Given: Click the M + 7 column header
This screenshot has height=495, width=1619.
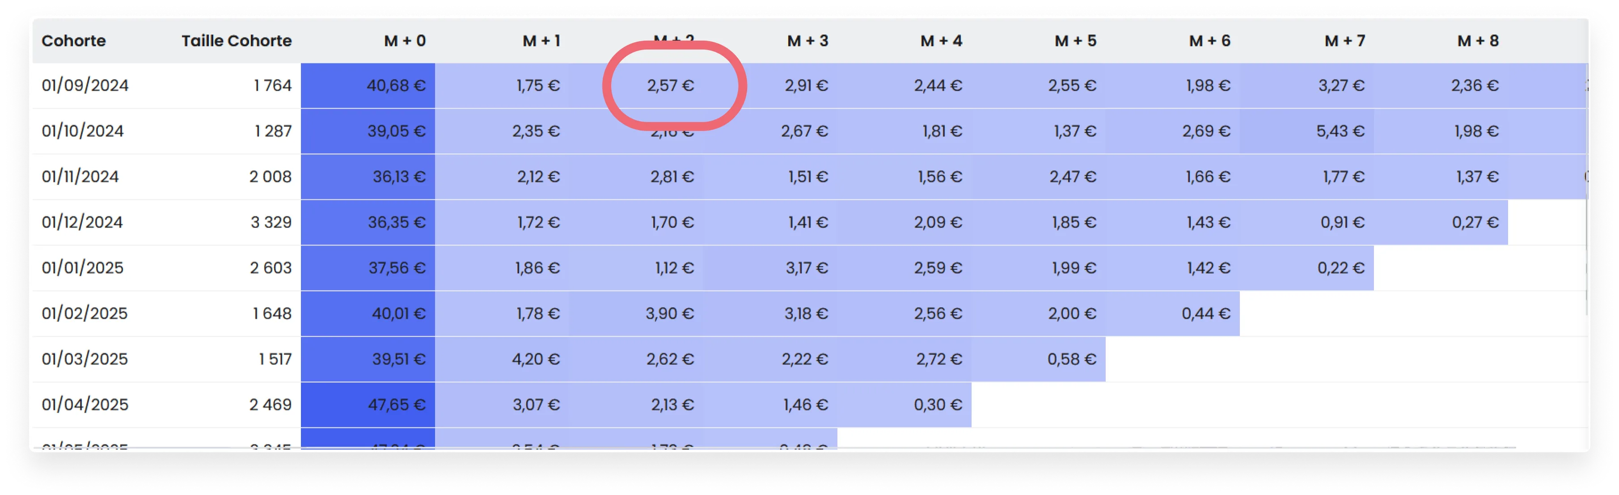Looking at the screenshot, I should tap(1344, 41).
